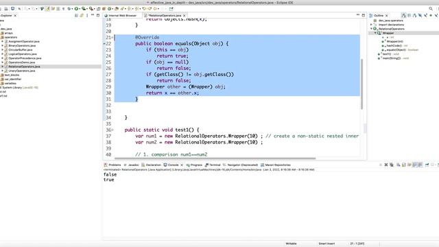Collapse the RelationalOperators class in Outline
Screen dimensions: 439x247
pyautogui.click(x=372, y=29)
